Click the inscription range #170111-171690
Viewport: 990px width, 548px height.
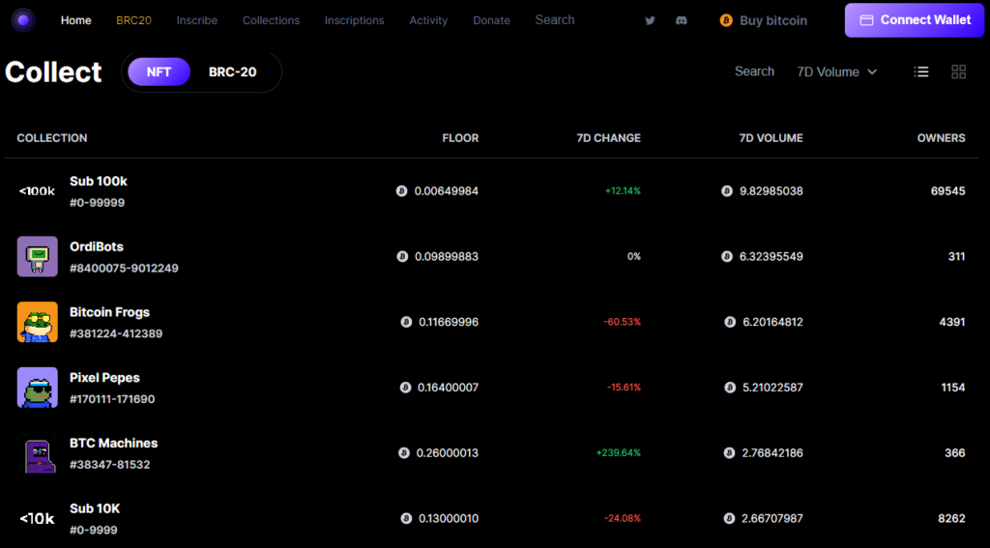pos(112,399)
